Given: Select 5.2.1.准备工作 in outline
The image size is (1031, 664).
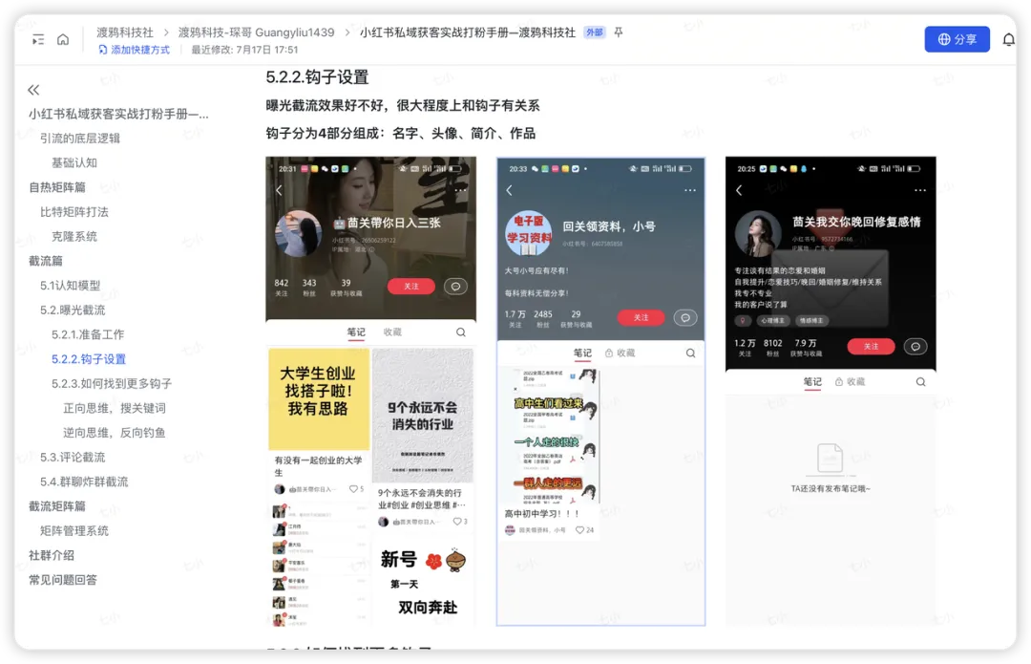Looking at the screenshot, I should (x=88, y=334).
